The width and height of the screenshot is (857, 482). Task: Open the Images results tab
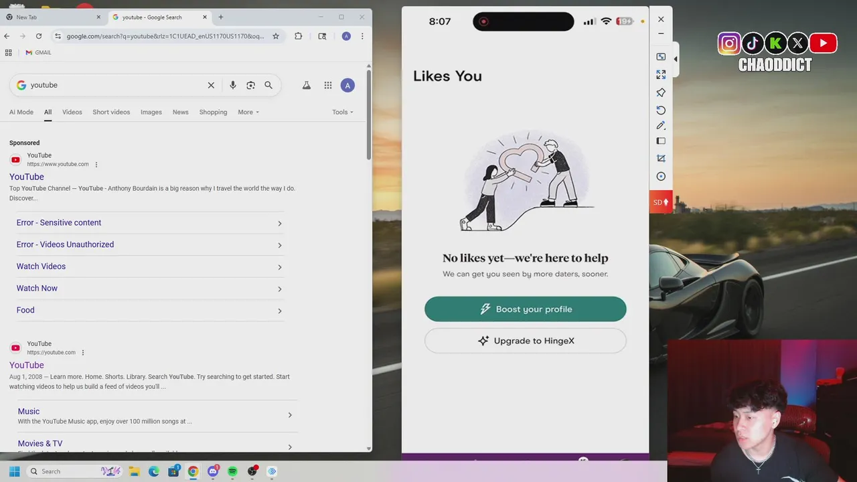point(151,112)
